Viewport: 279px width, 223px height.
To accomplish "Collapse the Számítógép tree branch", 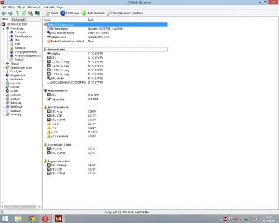I will coord(3,28).
